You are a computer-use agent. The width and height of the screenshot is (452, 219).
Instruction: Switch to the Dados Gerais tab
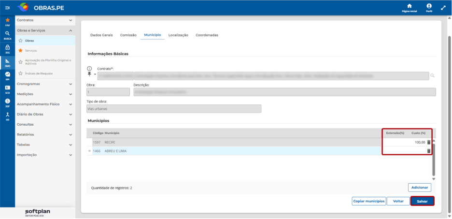click(101, 35)
